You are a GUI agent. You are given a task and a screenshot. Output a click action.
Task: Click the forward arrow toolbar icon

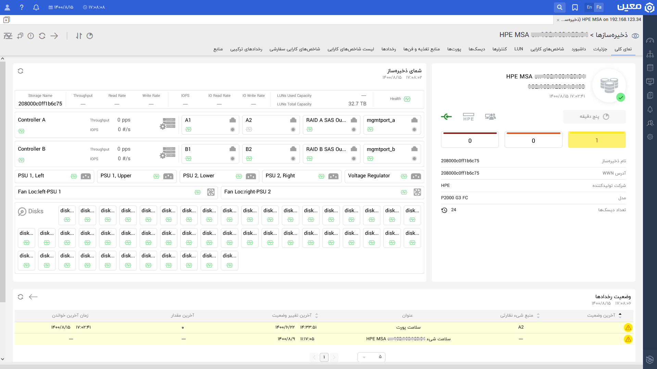54,36
